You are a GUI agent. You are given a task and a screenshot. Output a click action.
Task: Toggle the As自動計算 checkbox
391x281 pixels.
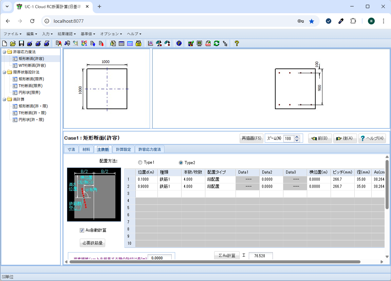(82, 230)
